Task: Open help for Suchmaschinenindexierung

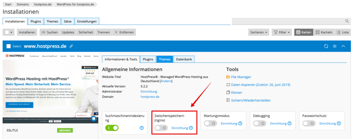Action: pyautogui.click(x=141, y=128)
